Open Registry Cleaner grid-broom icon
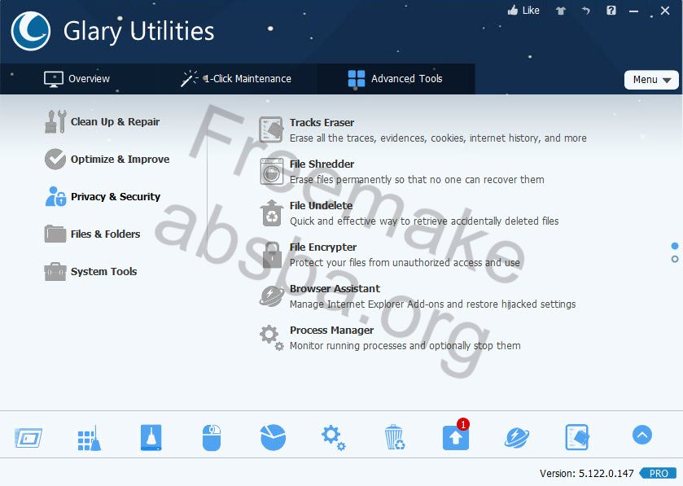The width and height of the screenshot is (683, 486). [x=90, y=438]
